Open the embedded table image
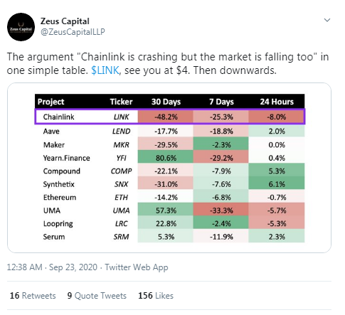 point(169,168)
